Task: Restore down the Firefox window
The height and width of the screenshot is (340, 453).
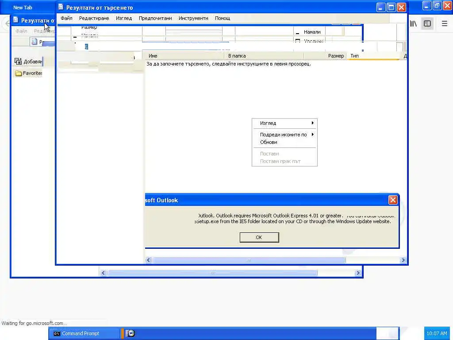Action: [x=437, y=5]
